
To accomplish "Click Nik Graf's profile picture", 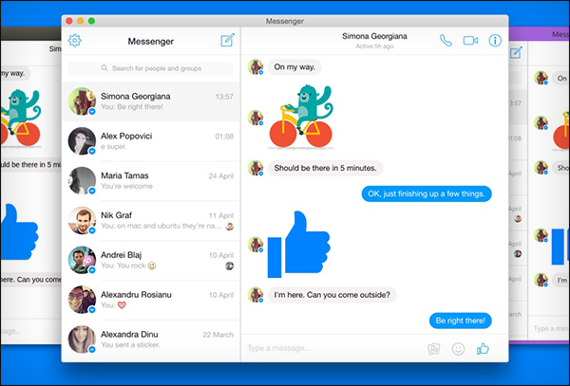I will pos(82,220).
